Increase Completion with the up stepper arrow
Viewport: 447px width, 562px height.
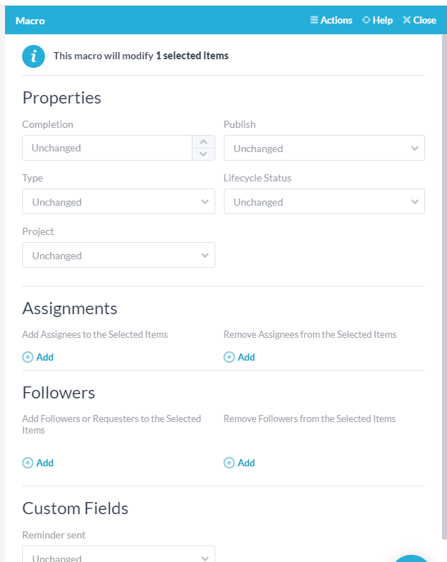pos(203,141)
